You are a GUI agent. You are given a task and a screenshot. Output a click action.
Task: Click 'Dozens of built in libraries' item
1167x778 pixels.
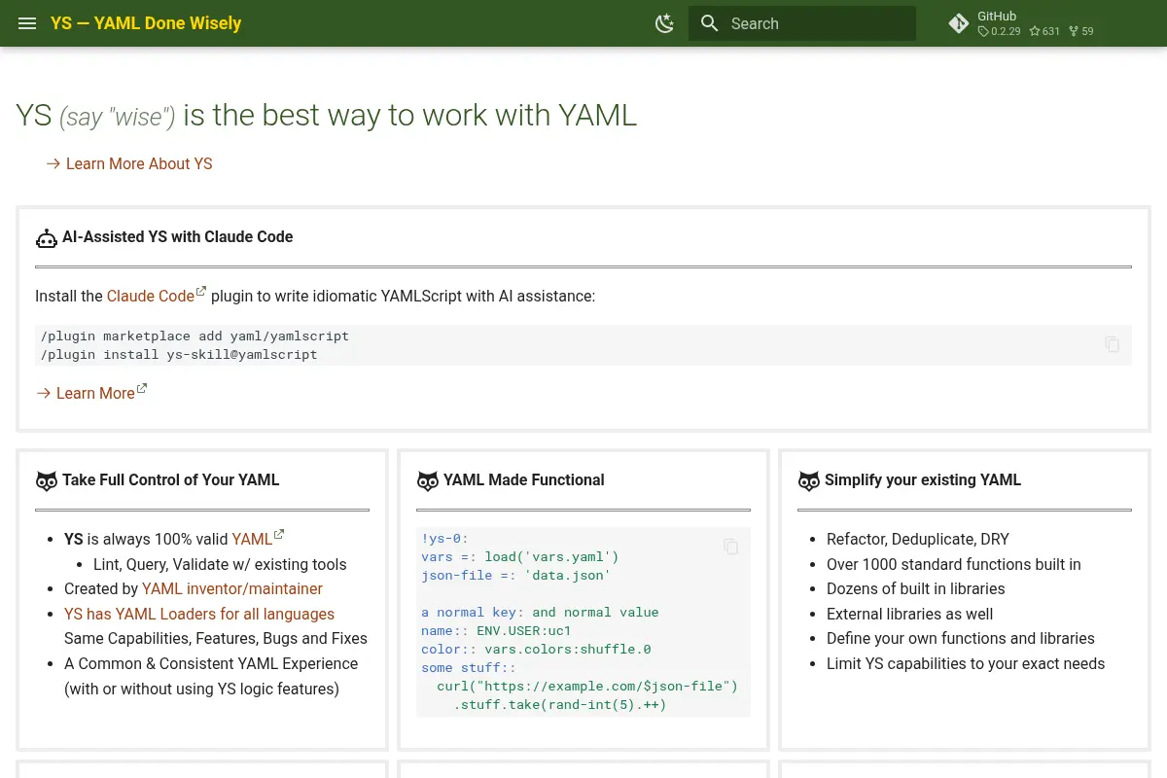click(x=916, y=588)
